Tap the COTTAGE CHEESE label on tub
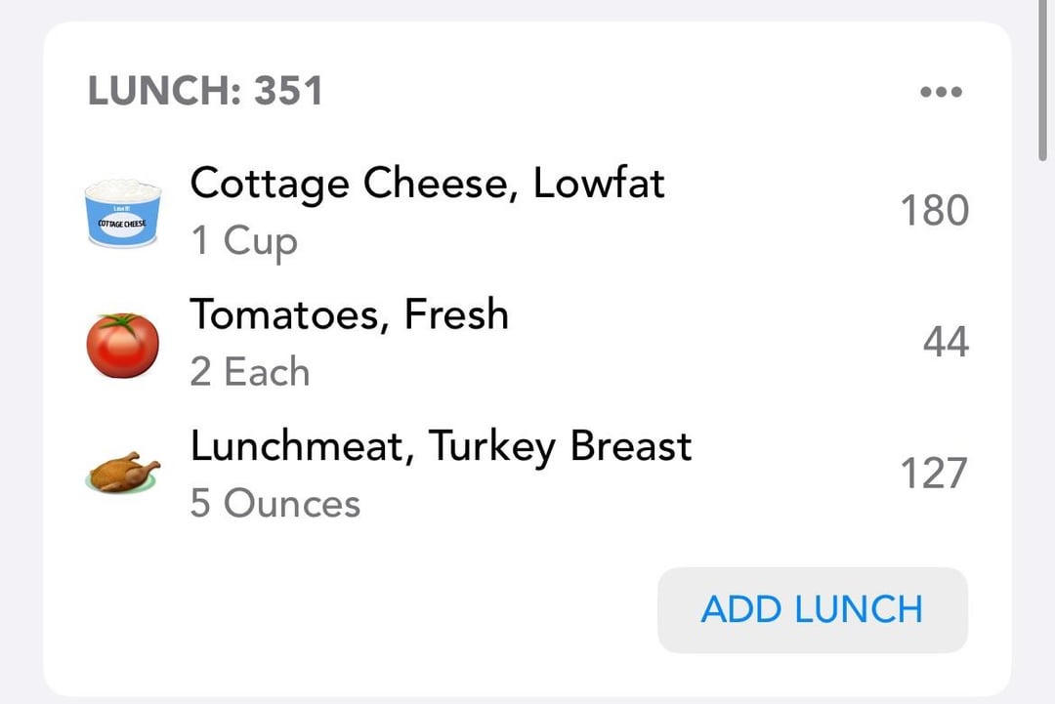 [122, 224]
